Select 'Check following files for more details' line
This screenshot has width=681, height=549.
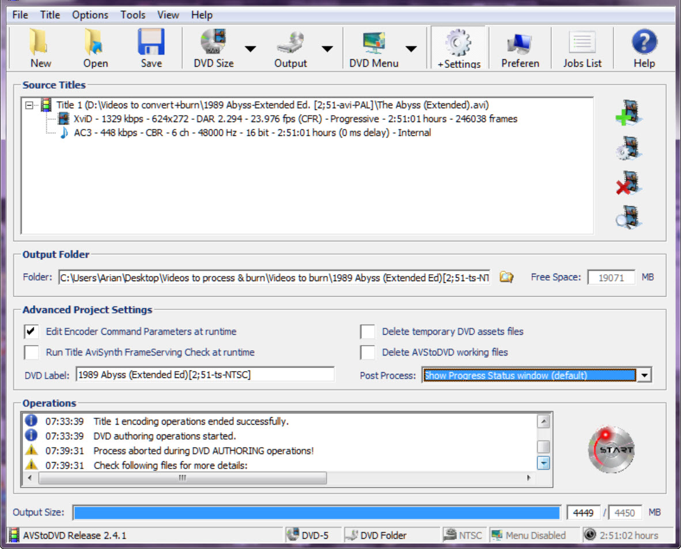point(171,465)
